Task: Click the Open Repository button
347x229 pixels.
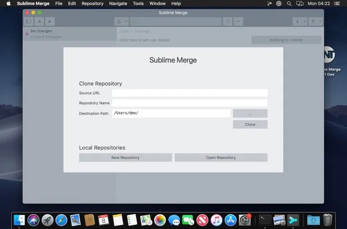Action: pos(221,157)
